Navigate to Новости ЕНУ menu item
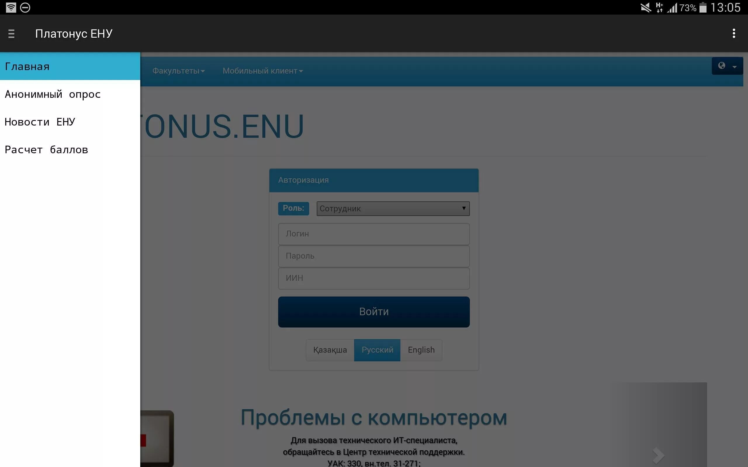748x467 pixels. (40, 122)
